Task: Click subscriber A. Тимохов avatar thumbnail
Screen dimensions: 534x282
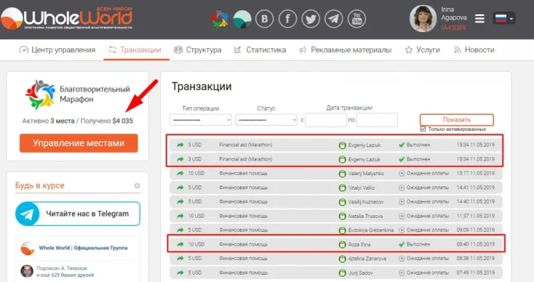Action: pyautogui.click(x=27, y=271)
